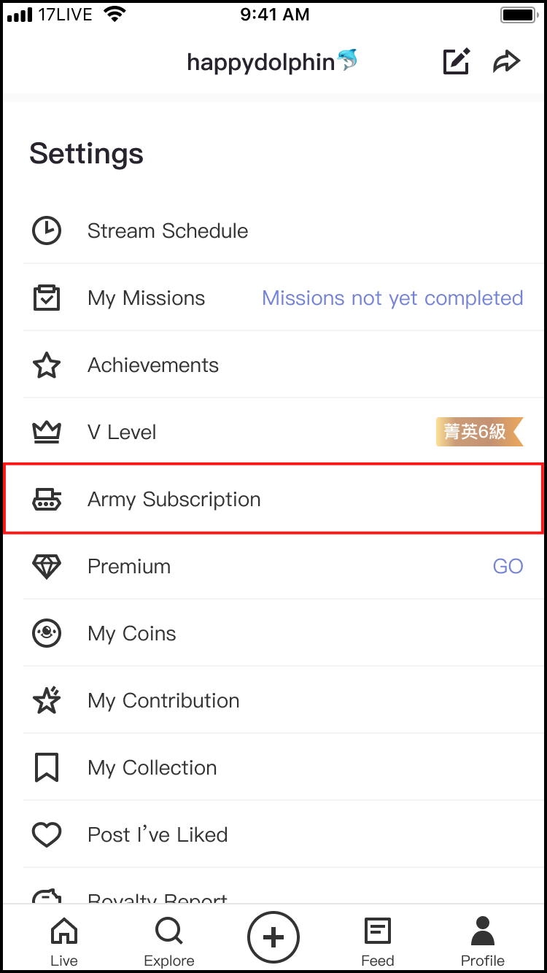Viewport: 547px width, 973px height.
Task: Select the Profile tab
Action: [482, 940]
